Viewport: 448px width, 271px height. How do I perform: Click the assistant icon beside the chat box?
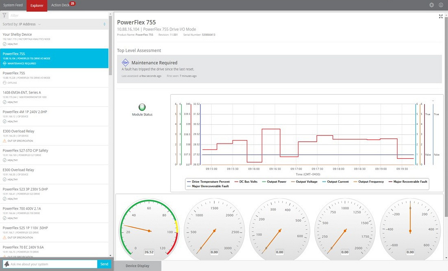tap(7, 264)
